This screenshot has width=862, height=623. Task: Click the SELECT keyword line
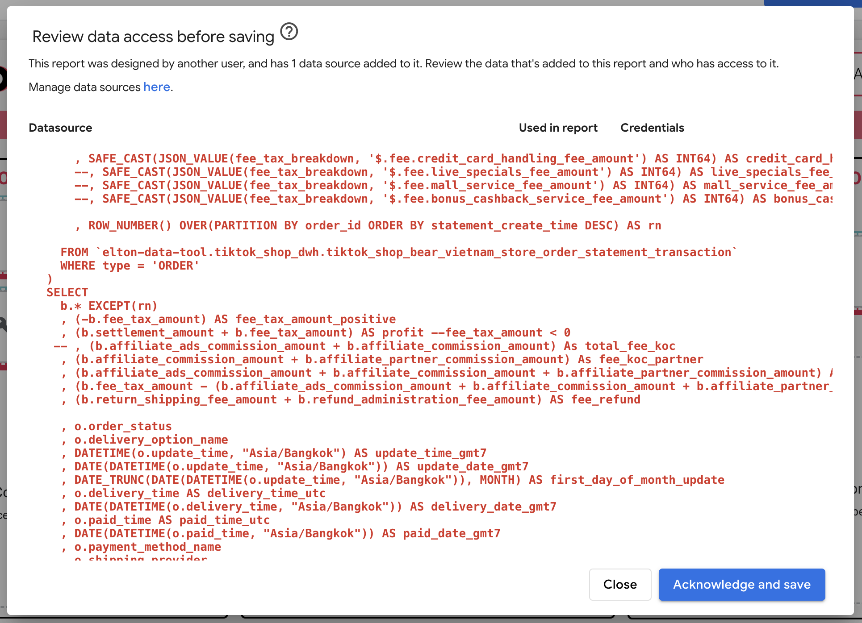tap(67, 292)
